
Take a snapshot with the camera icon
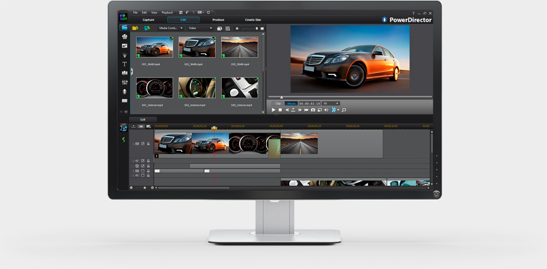313,110
